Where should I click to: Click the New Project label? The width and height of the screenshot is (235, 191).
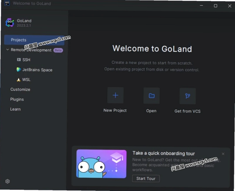[115, 111]
